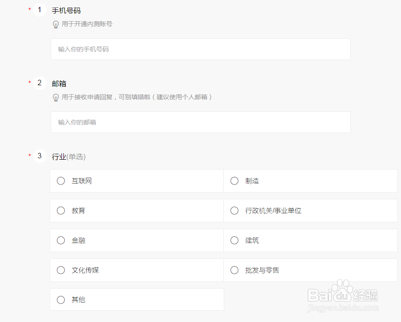Viewport: 401px width, 322px height.
Task: Click the 手机号码 question title
Action: point(66,10)
